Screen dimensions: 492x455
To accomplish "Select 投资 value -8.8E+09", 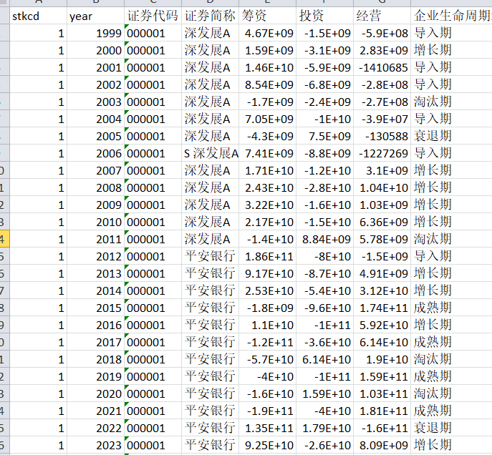I will (324, 154).
